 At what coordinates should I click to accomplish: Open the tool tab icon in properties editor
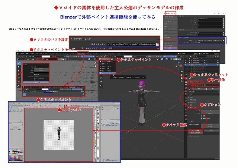pyautogui.click(x=186, y=78)
